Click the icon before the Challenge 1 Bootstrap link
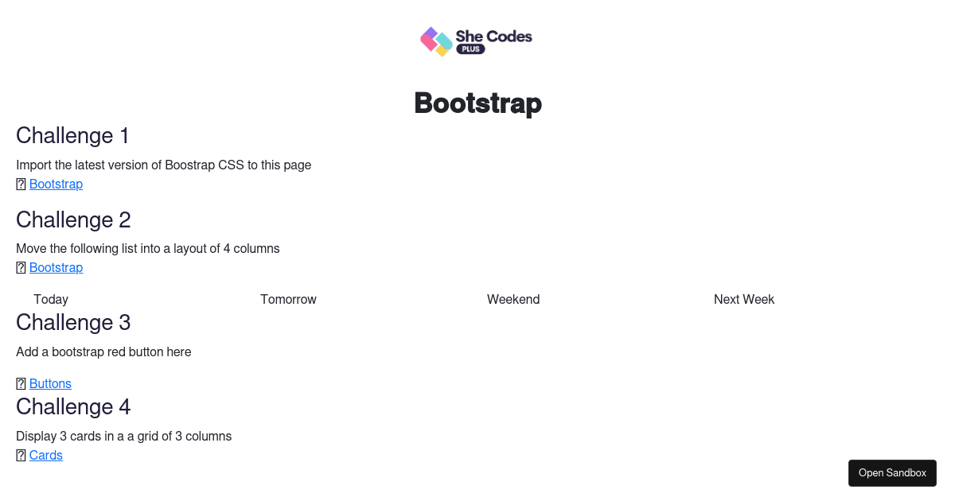Screen dimensions: 955x501 click(x=21, y=184)
